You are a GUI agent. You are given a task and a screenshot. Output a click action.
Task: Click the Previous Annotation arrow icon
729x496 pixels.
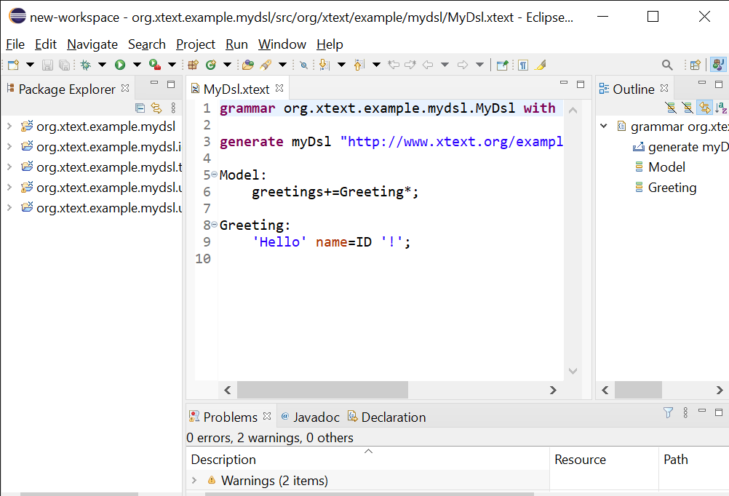(359, 65)
